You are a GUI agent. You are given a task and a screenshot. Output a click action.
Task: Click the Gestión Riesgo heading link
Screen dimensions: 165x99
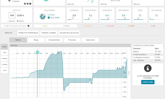91,10
